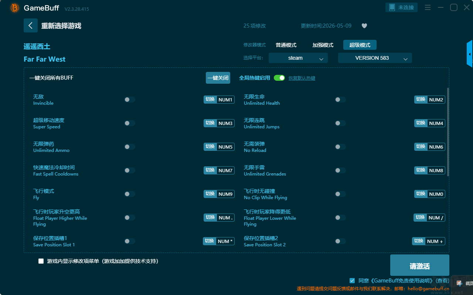
Task: Turn on Super Speed switch
Action: (130, 123)
